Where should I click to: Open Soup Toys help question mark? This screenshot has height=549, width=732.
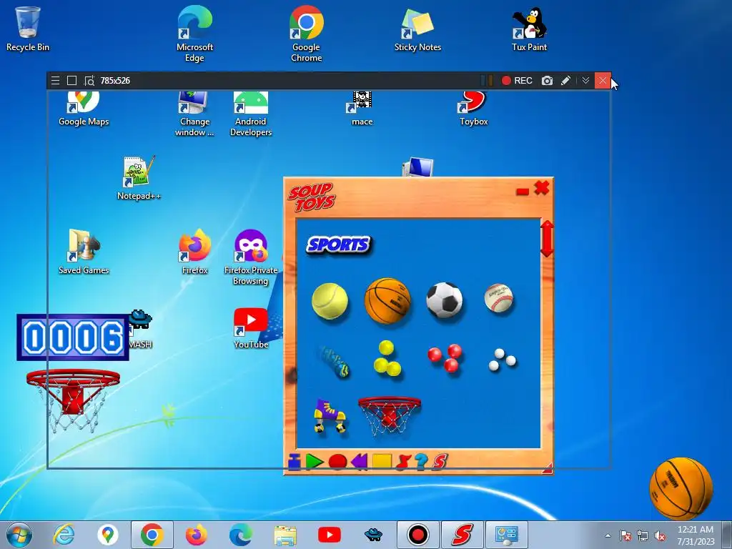421,462
